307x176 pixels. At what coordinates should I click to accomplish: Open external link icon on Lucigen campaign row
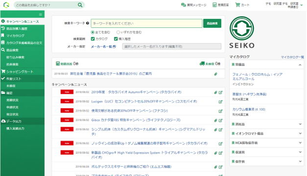pyautogui.click(x=220, y=102)
